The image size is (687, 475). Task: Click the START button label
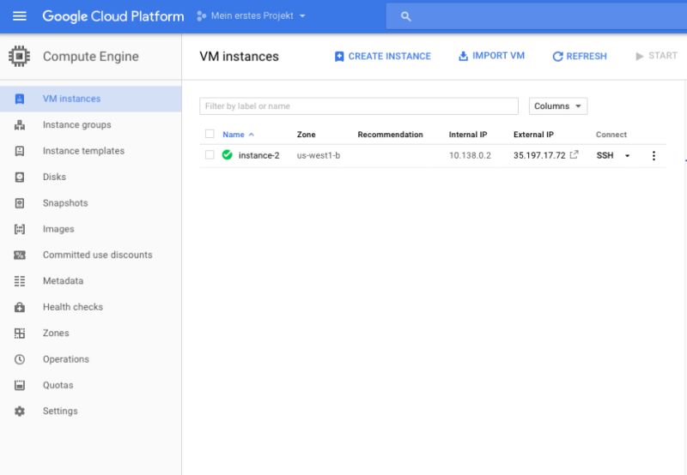pos(663,56)
